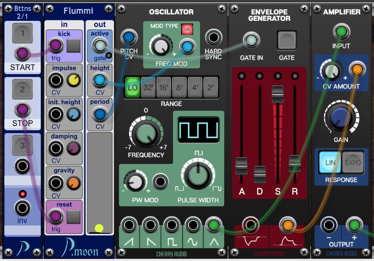The width and height of the screenshot is (374, 261).
Task: Click the square wave output jack
Action: [172, 225]
